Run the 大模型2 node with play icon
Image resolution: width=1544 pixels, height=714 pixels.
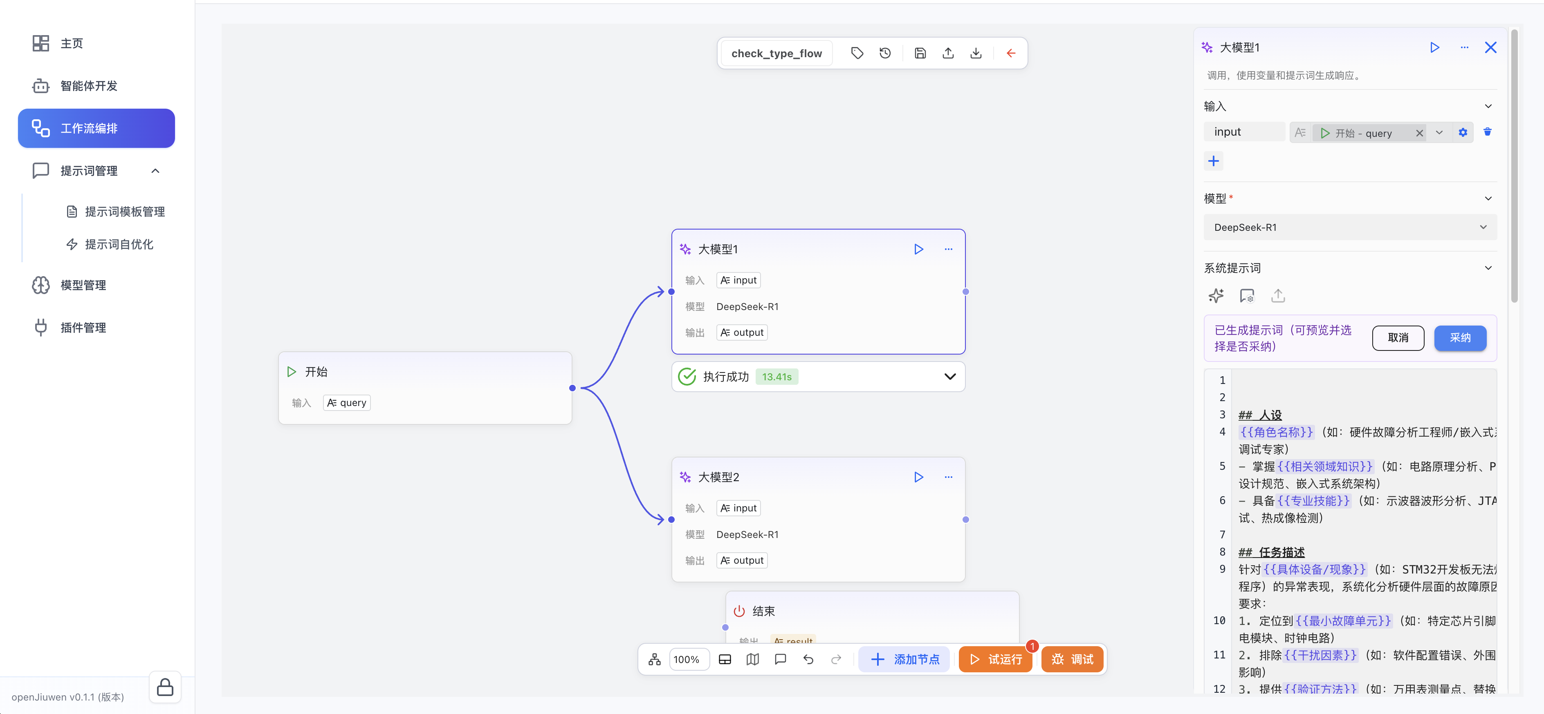click(918, 477)
